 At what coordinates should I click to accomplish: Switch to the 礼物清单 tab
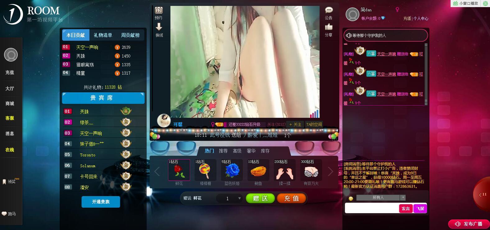[103, 35]
